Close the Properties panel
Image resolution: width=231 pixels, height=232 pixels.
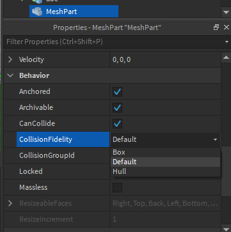(x=227, y=27)
